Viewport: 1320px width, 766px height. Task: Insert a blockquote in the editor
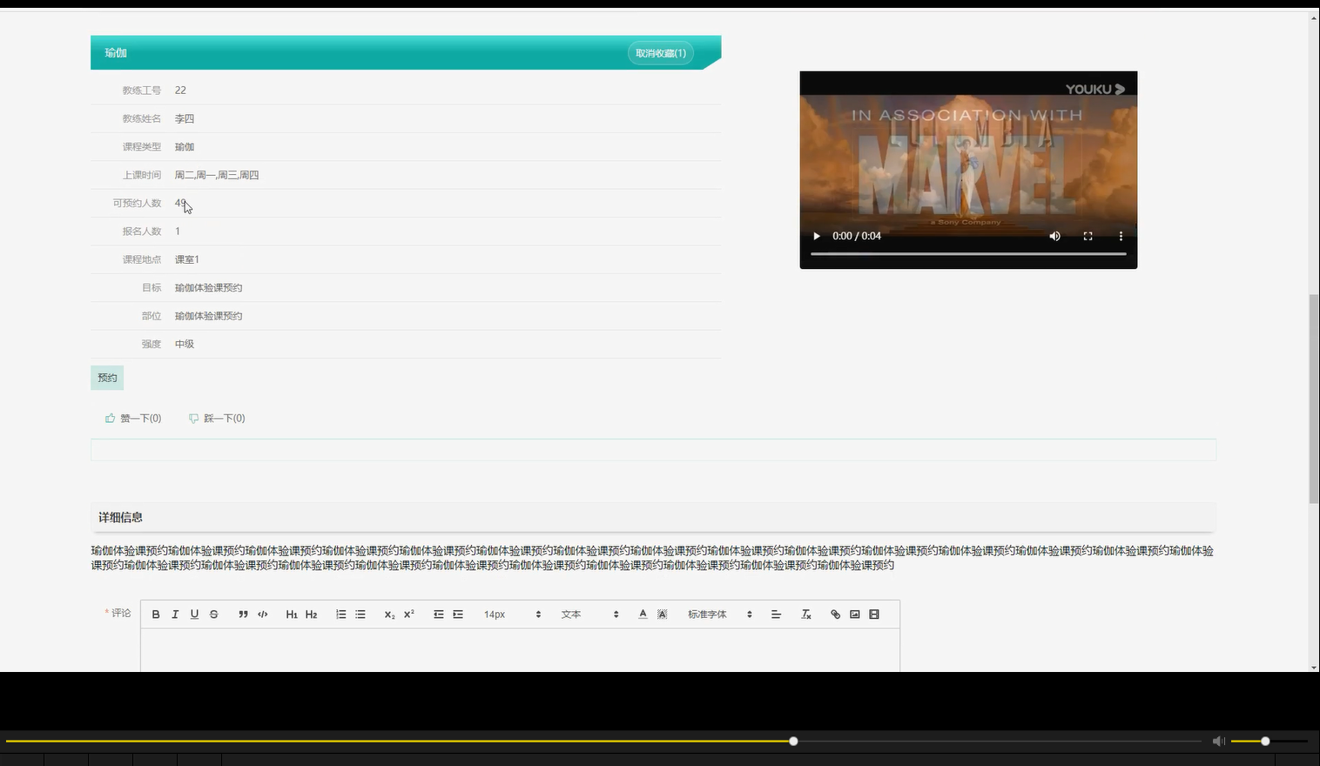click(x=243, y=615)
